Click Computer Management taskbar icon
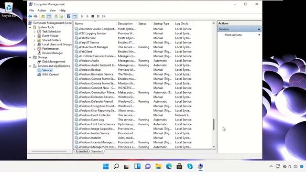 [x=200, y=166]
